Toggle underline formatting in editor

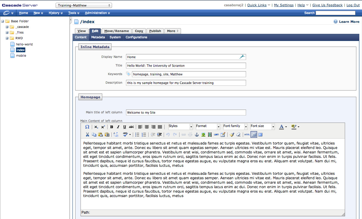125,127
